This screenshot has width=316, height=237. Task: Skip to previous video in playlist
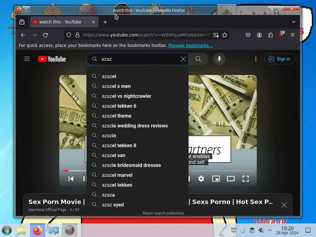[x=71, y=179]
